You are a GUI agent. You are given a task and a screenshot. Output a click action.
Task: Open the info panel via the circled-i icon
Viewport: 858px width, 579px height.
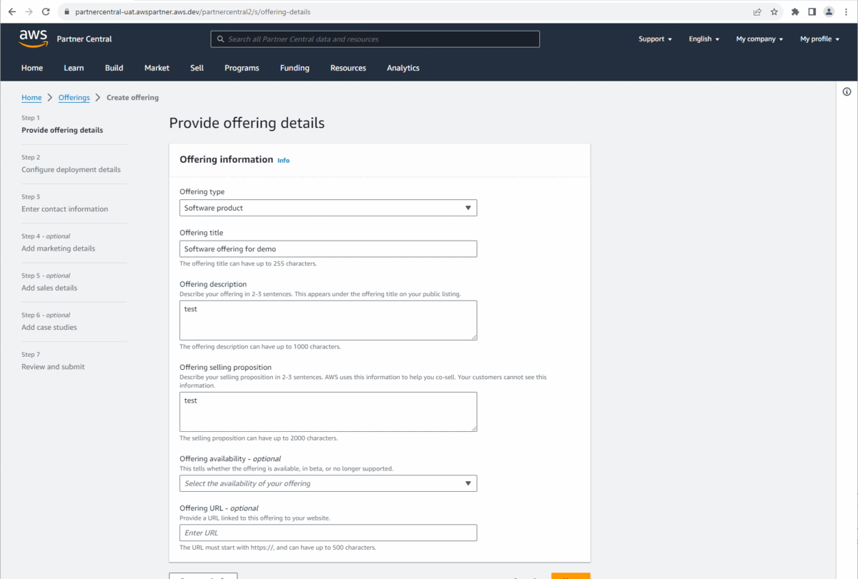[847, 91]
